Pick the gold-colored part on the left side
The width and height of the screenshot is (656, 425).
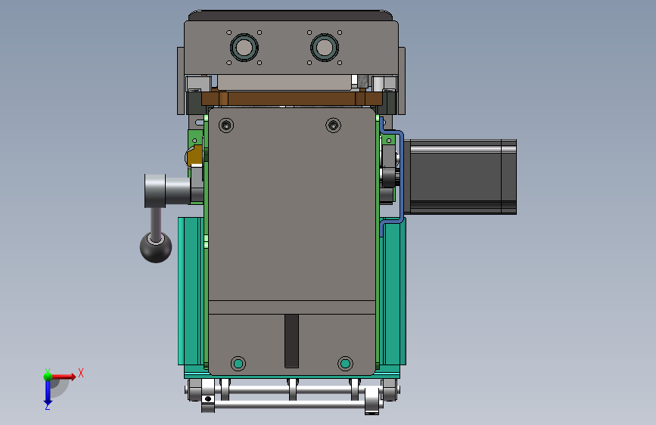point(194,157)
